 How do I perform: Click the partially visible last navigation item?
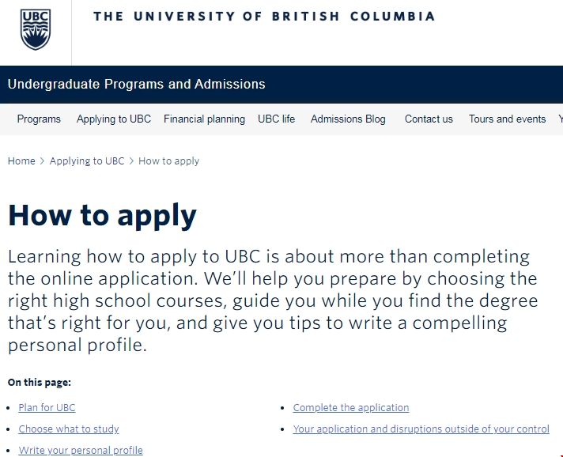[560, 119]
